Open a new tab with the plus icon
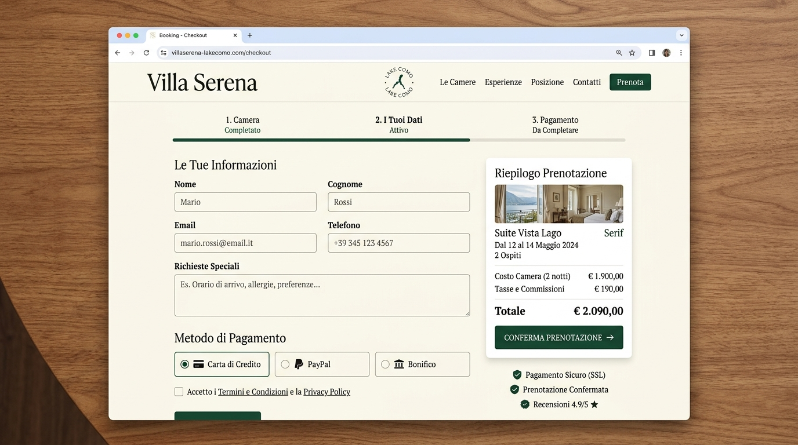The height and width of the screenshot is (445, 798). pos(250,35)
